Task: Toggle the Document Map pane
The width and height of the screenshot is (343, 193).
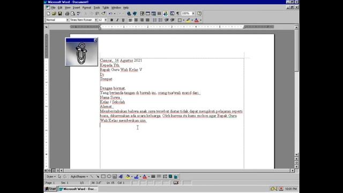Action: (172, 13)
